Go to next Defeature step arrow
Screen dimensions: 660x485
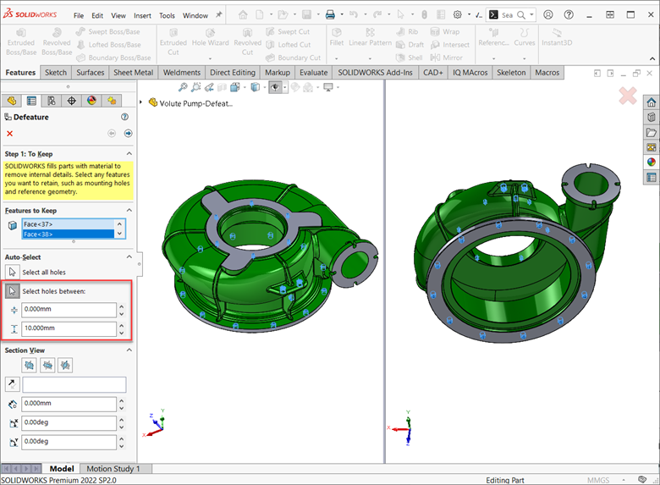pyautogui.click(x=128, y=134)
